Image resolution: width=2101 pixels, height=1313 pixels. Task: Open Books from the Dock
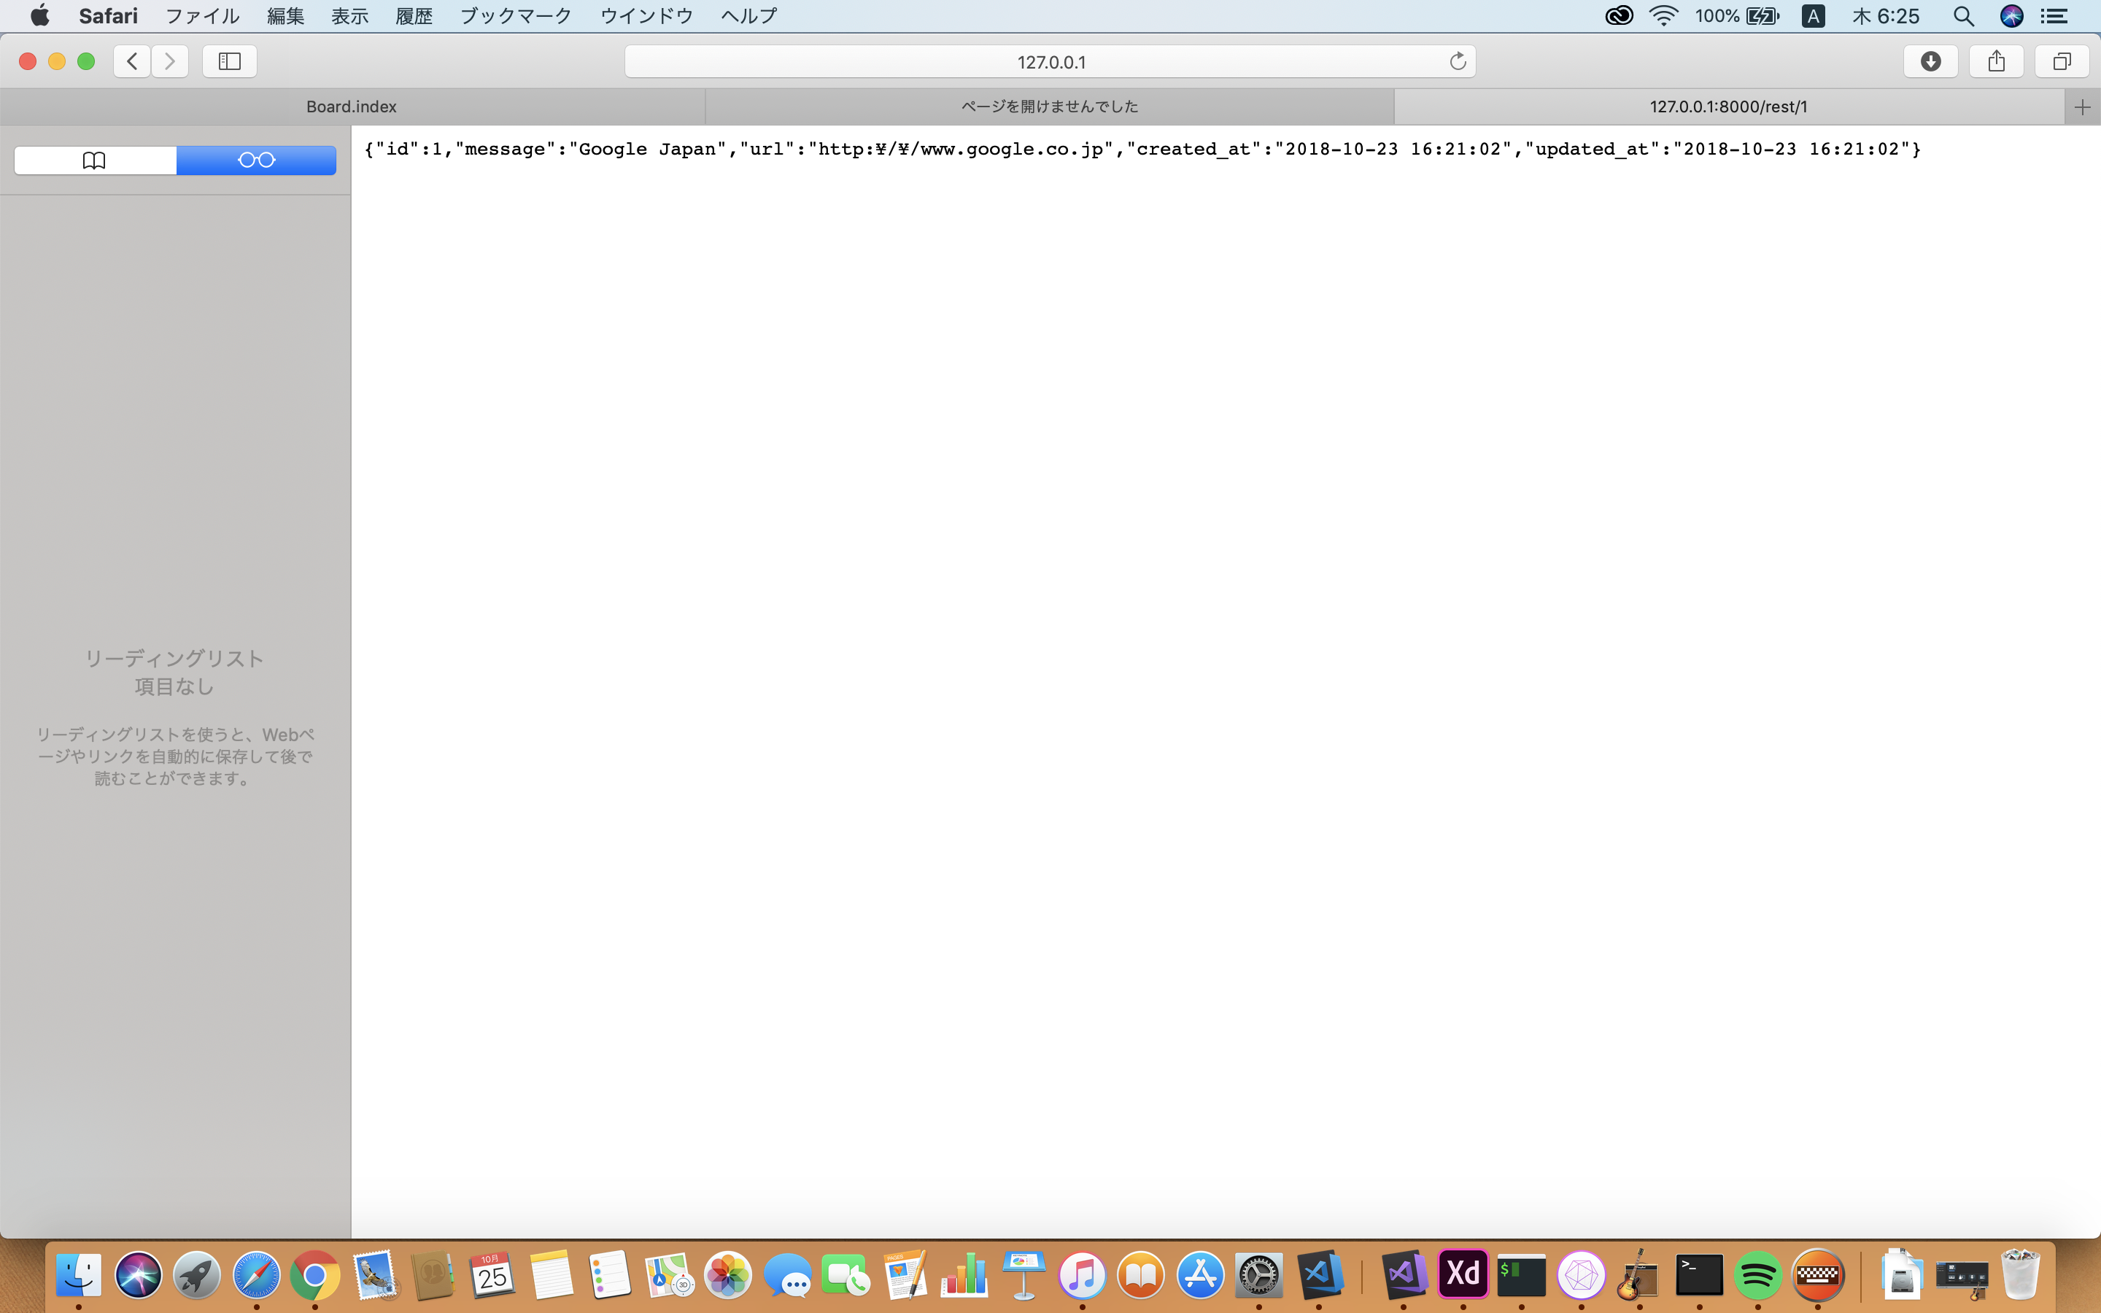pyautogui.click(x=1141, y=1275)
